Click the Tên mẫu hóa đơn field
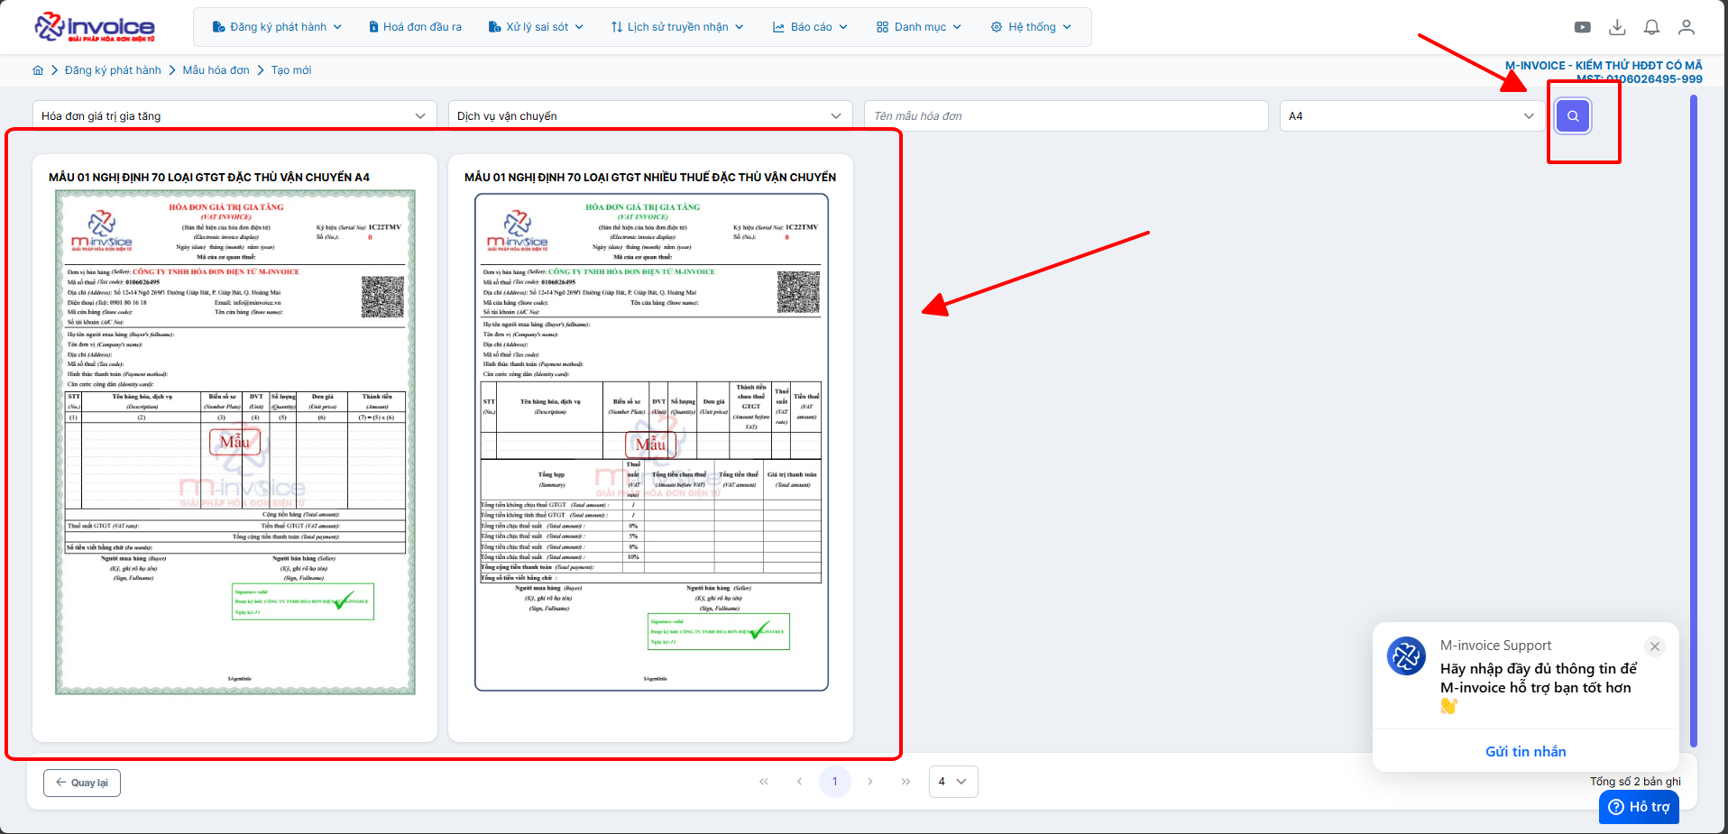Image resolution: width=1728 pixels, height=834 pixels. tap(1065, 116)
